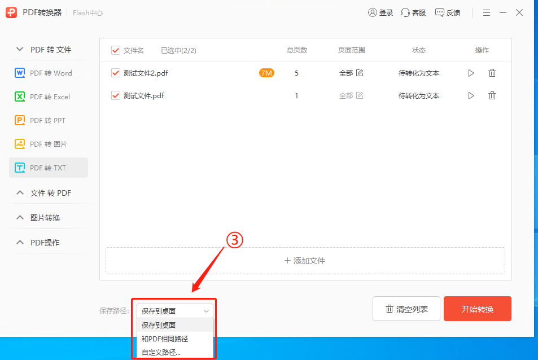Uncheck the 测试文件.pdf file checkbox

pos(115,95)
